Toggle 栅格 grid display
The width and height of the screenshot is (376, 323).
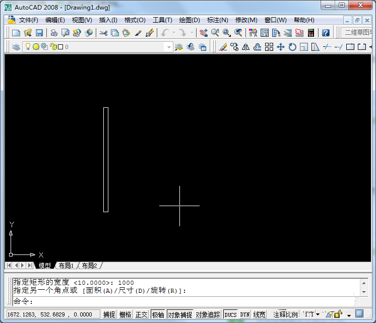[125, 314]
